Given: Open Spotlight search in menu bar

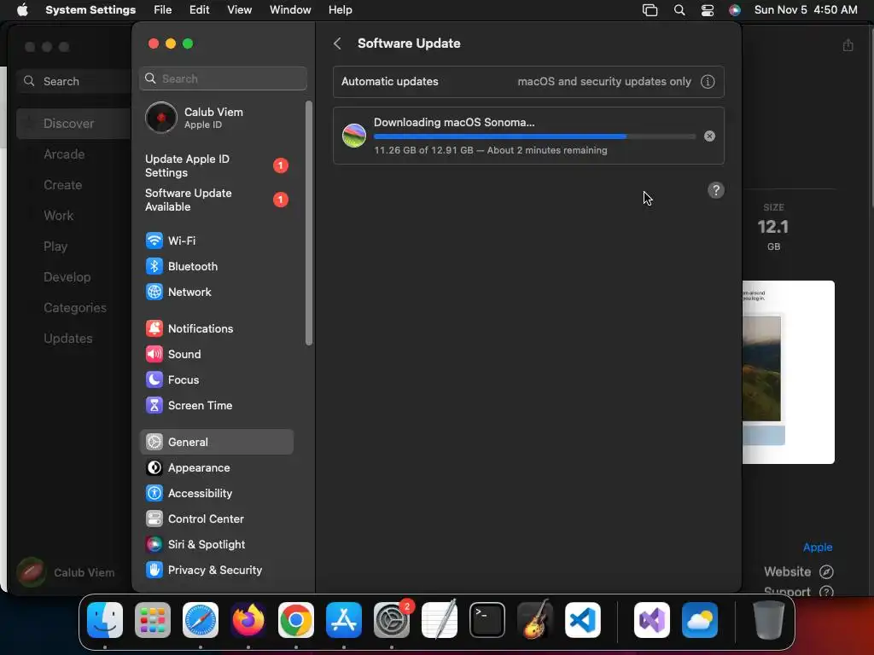Looking at the screenshot, I should point(679,10).
